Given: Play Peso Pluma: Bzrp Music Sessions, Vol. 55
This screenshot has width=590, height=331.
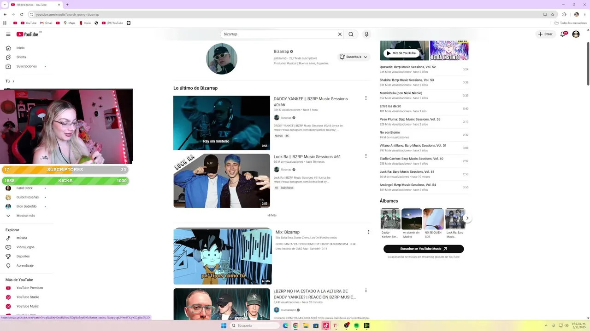Looking at the screenshot, I should (x=424, y=122).
